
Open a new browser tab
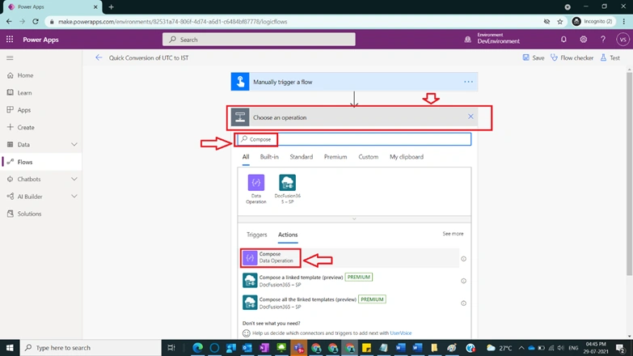(111, 6)
